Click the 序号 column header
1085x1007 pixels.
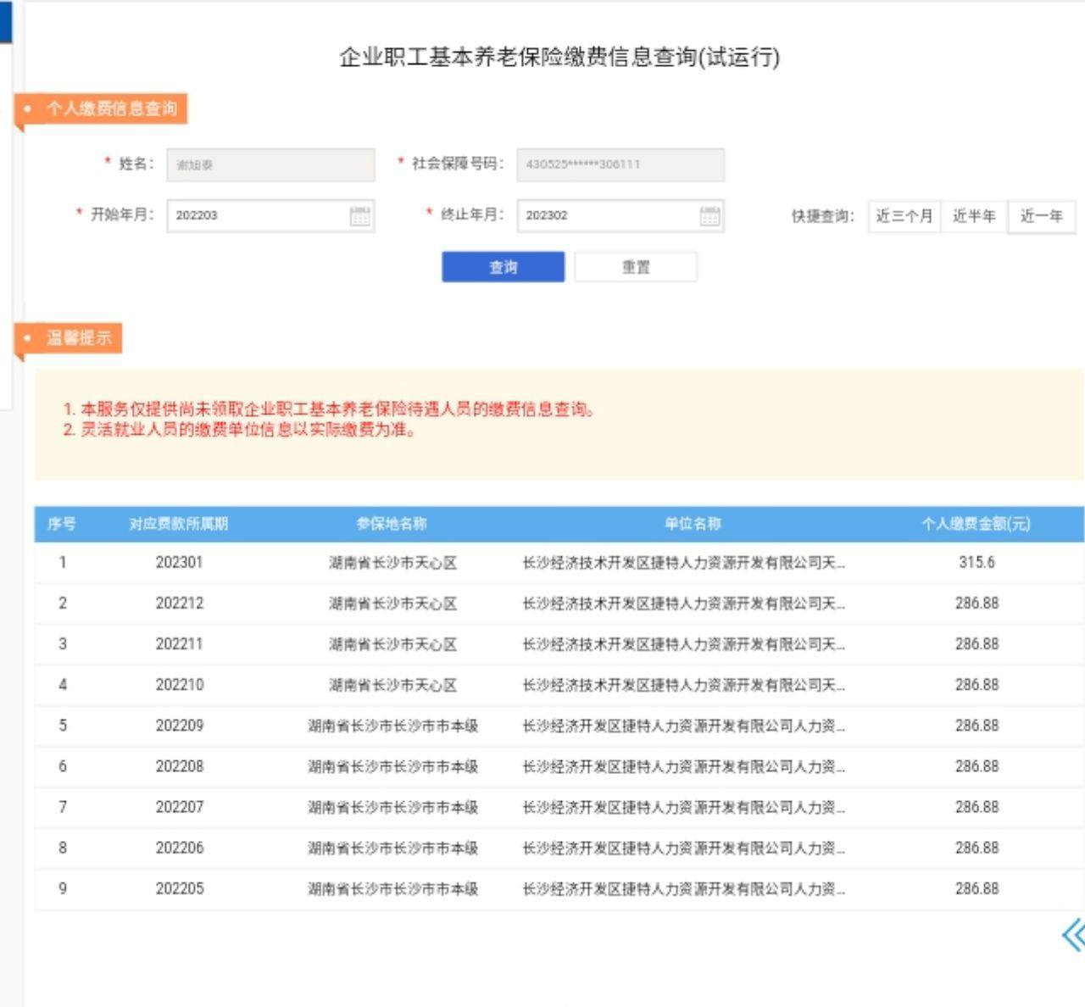pyautogui.click(x=62, y=524)
